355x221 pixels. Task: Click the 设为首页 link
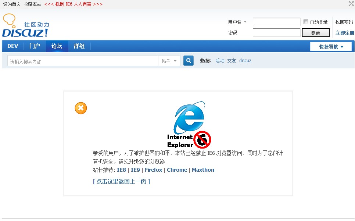point(12,4)
